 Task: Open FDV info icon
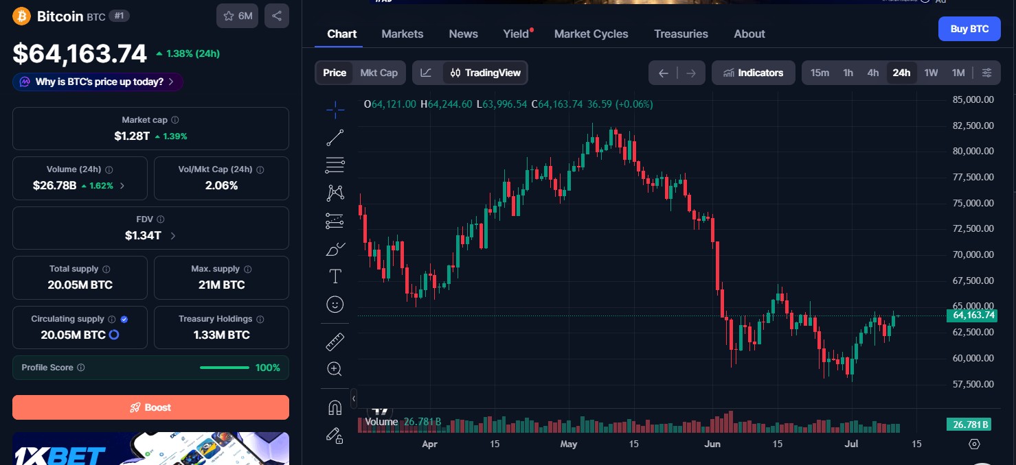[x=161, y=219]
